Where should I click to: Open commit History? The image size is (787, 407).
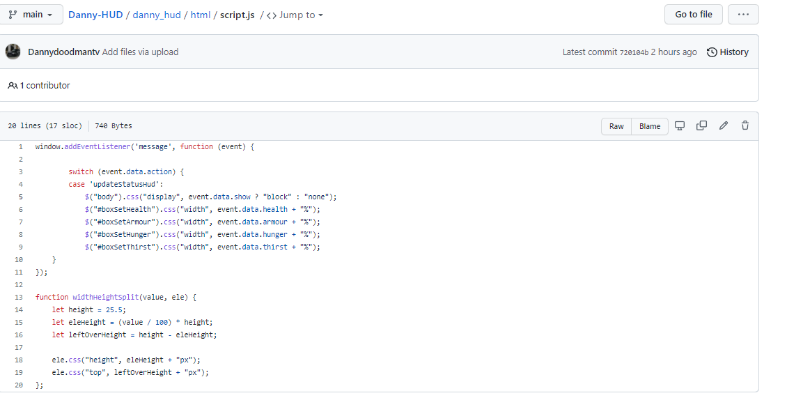pyautogui.click(x=728, y=52)
